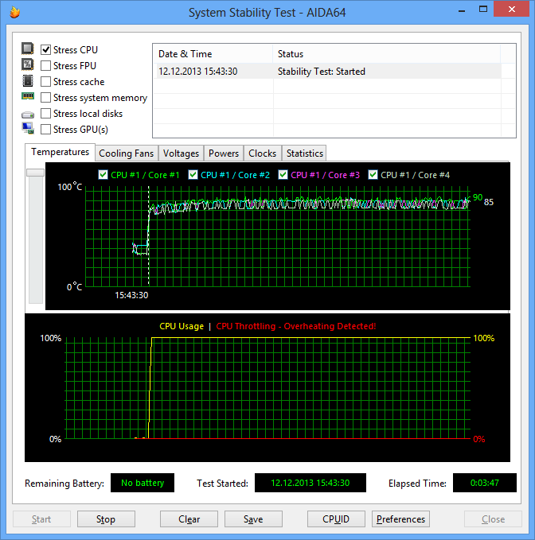Enable the Stress GPU(s) checkbox

pos(46,129)
